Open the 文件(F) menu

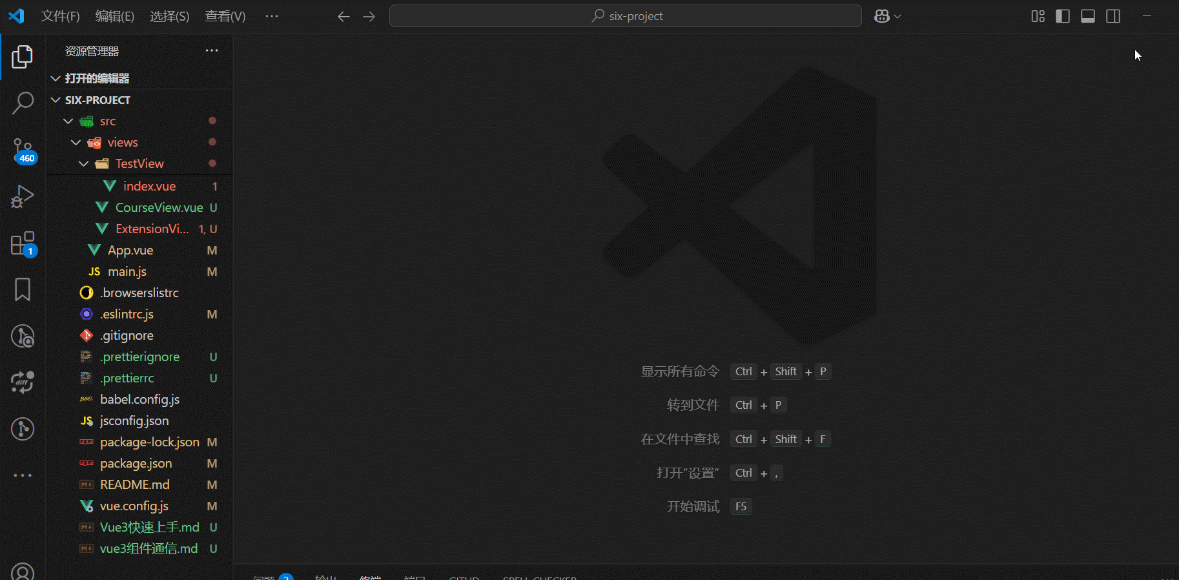point(60,16)
